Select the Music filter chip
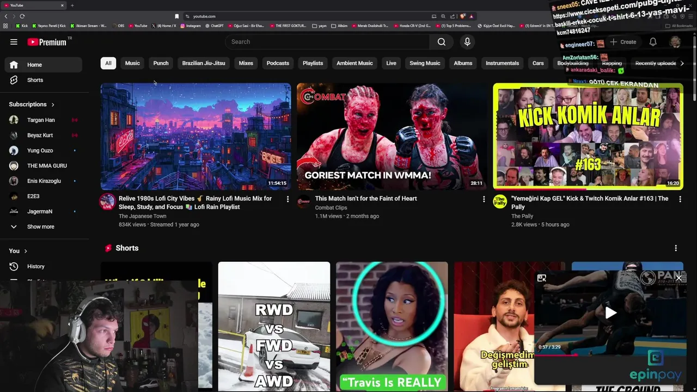697x392 pixels. click(x=132, y=63)
